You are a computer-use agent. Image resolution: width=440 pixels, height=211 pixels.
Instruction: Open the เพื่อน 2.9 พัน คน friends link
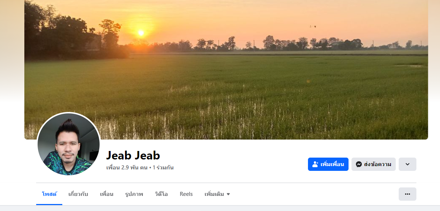click(x=127, y=168)
